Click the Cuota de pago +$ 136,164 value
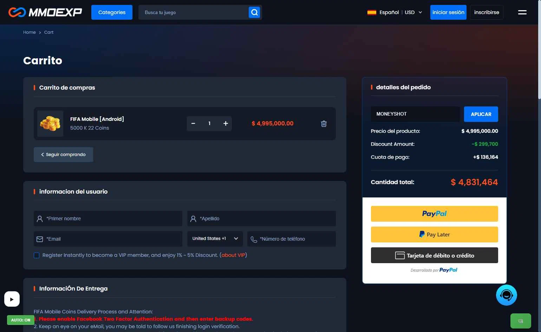 (485, 157)
